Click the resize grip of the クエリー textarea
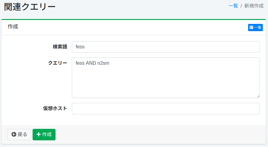Screen dimensions: 268x147 [258, 96]
